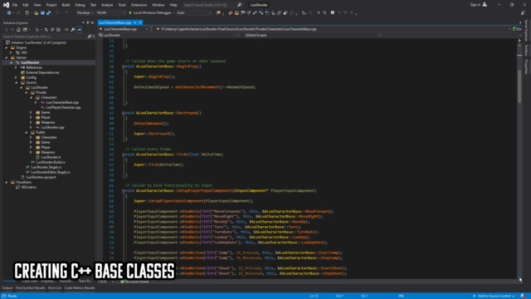Click the Save All toolbar icon
Viewport: 531px width, 299px height.
[48, 13]
